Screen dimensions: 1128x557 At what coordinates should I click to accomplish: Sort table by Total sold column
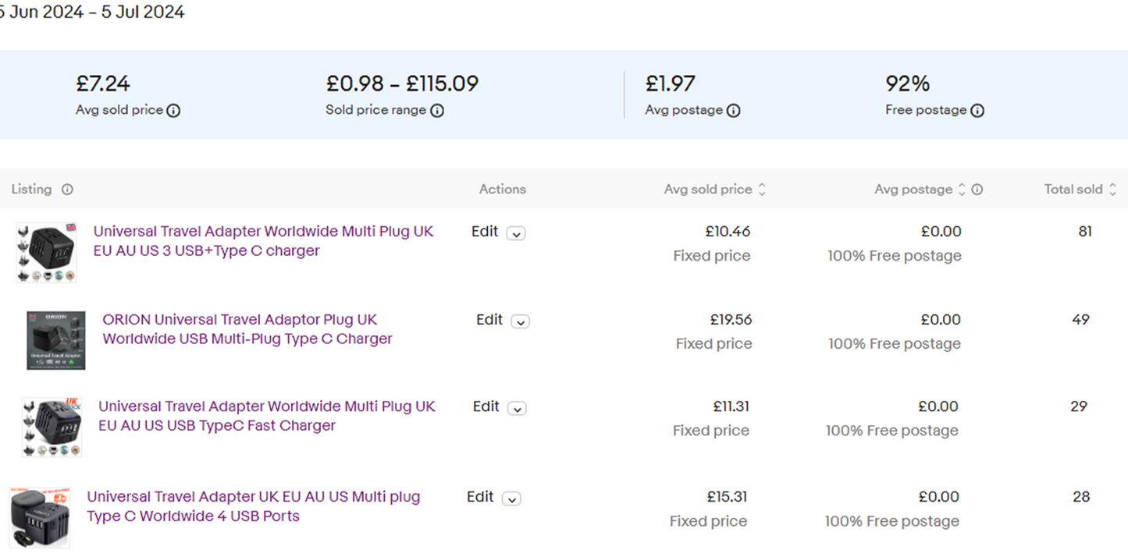(1112, 190)
